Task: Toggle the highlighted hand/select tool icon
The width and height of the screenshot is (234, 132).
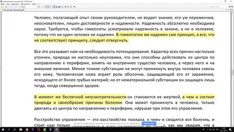Action: pos(54,7)
